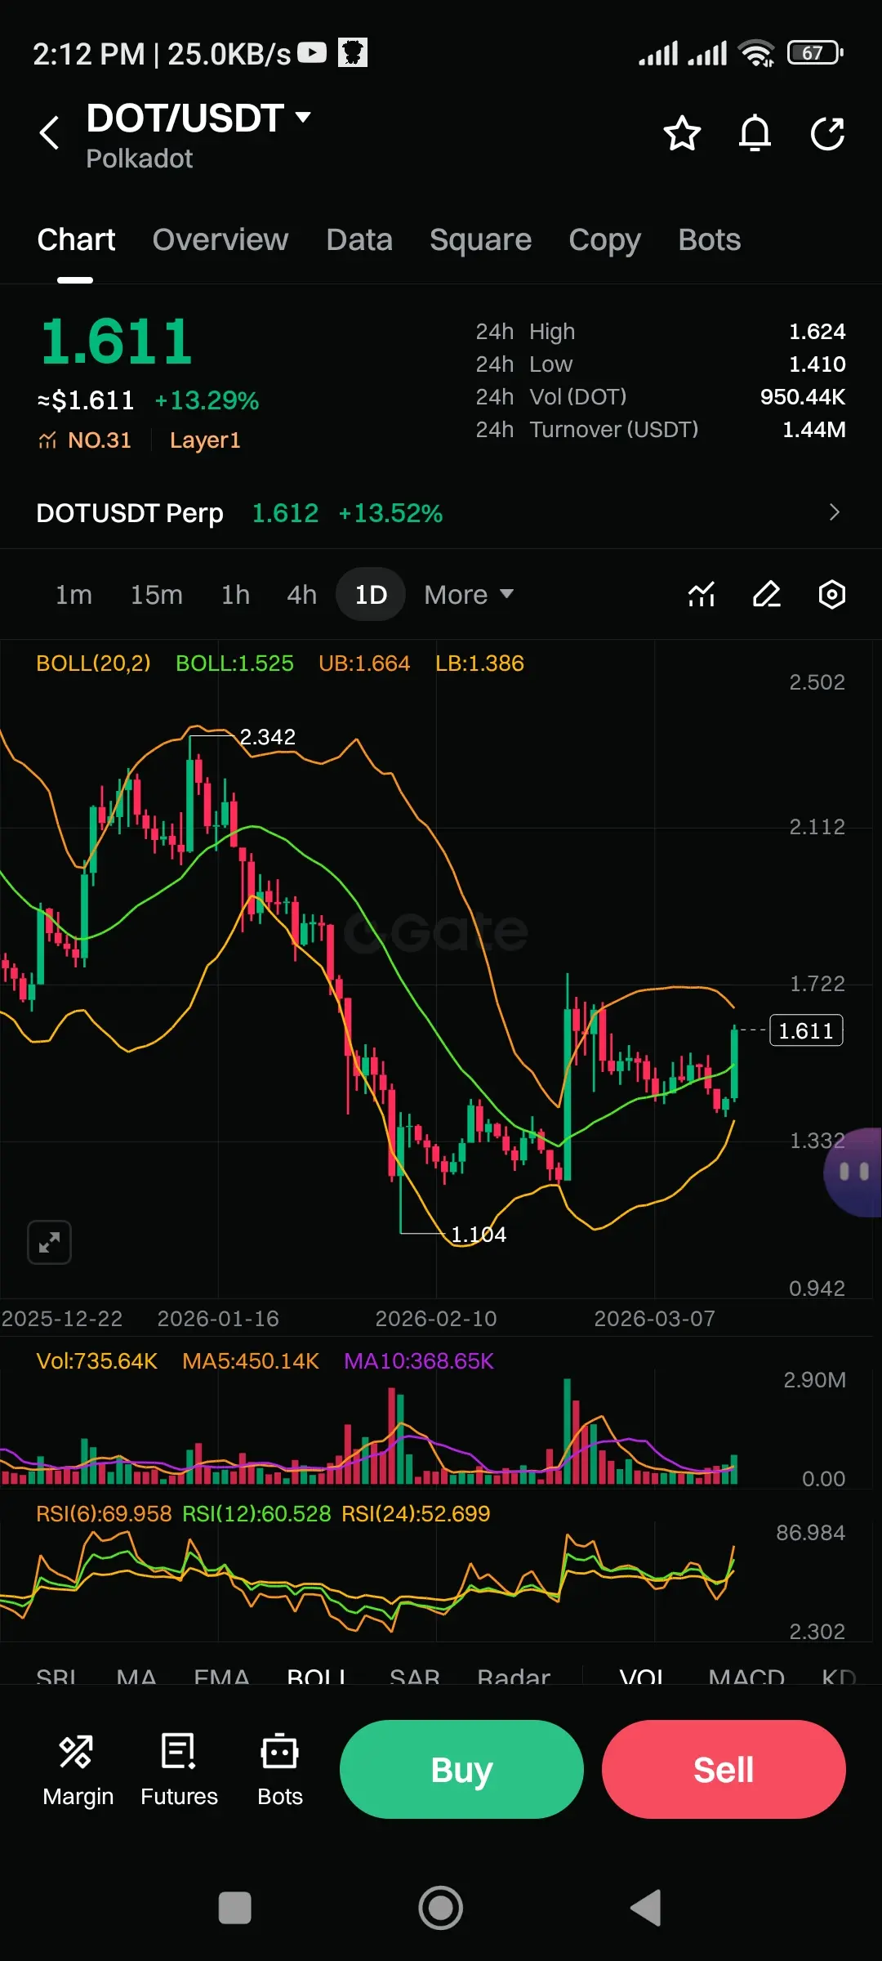
Task: Tap the 24h High value 1.624
Action: coord(817,332)
